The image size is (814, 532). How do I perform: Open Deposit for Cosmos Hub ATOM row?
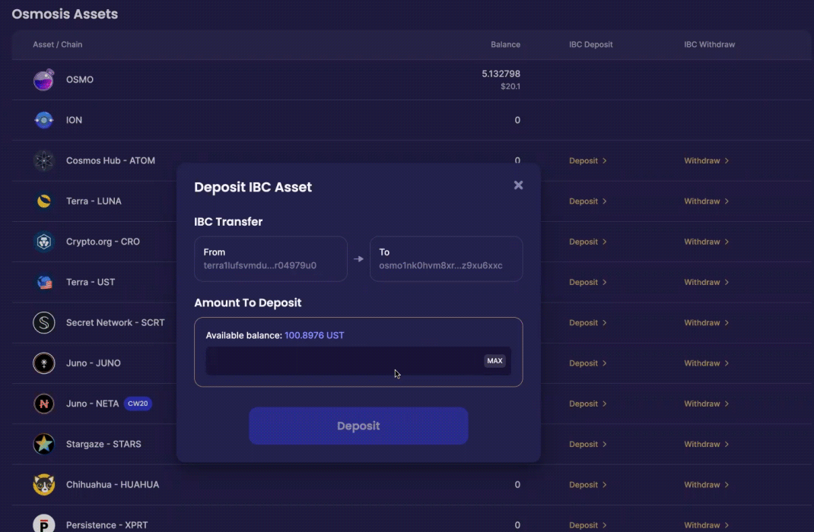point(587,161)
